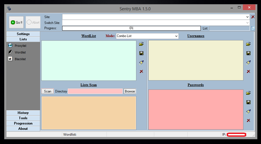Clear the Passwords list with red X
Viewport: 261px width, 144px height.
pyautogui.click(x=248, y=121)
